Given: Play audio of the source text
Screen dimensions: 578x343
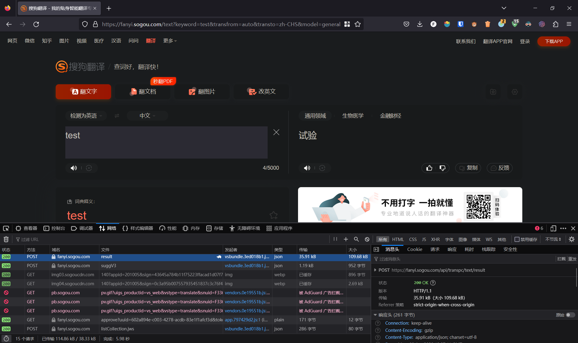Looking at the screenshot, I should point(73,168).
